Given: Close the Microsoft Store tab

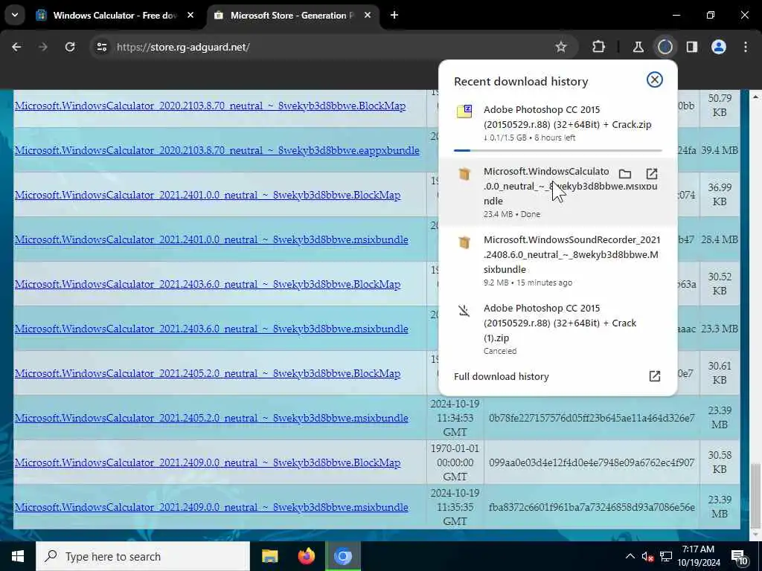Looking at the screenshot, I should coord(368,16).
